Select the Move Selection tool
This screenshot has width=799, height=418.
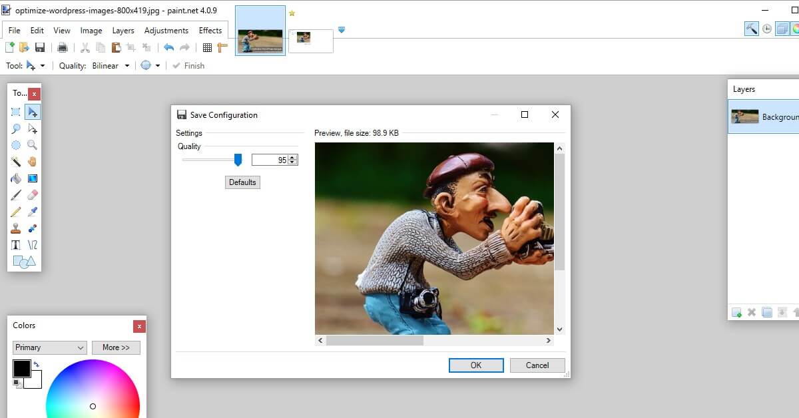[32, 128]
